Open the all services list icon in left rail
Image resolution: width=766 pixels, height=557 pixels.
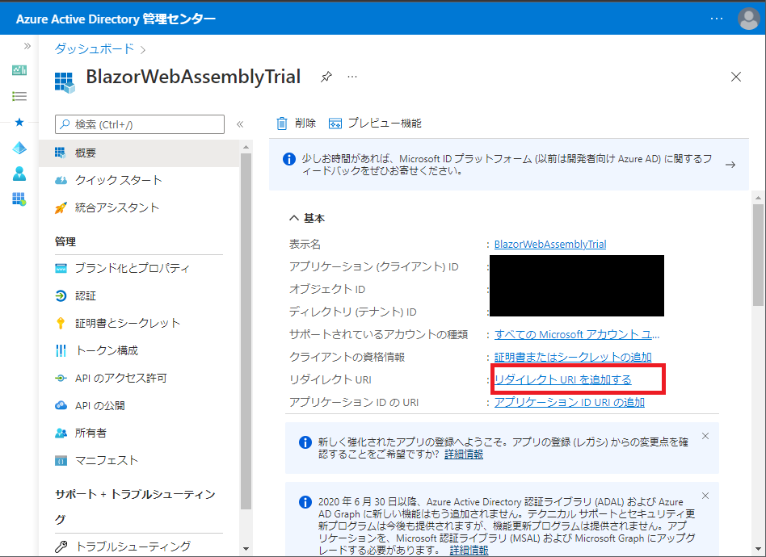tap(19, 96)
